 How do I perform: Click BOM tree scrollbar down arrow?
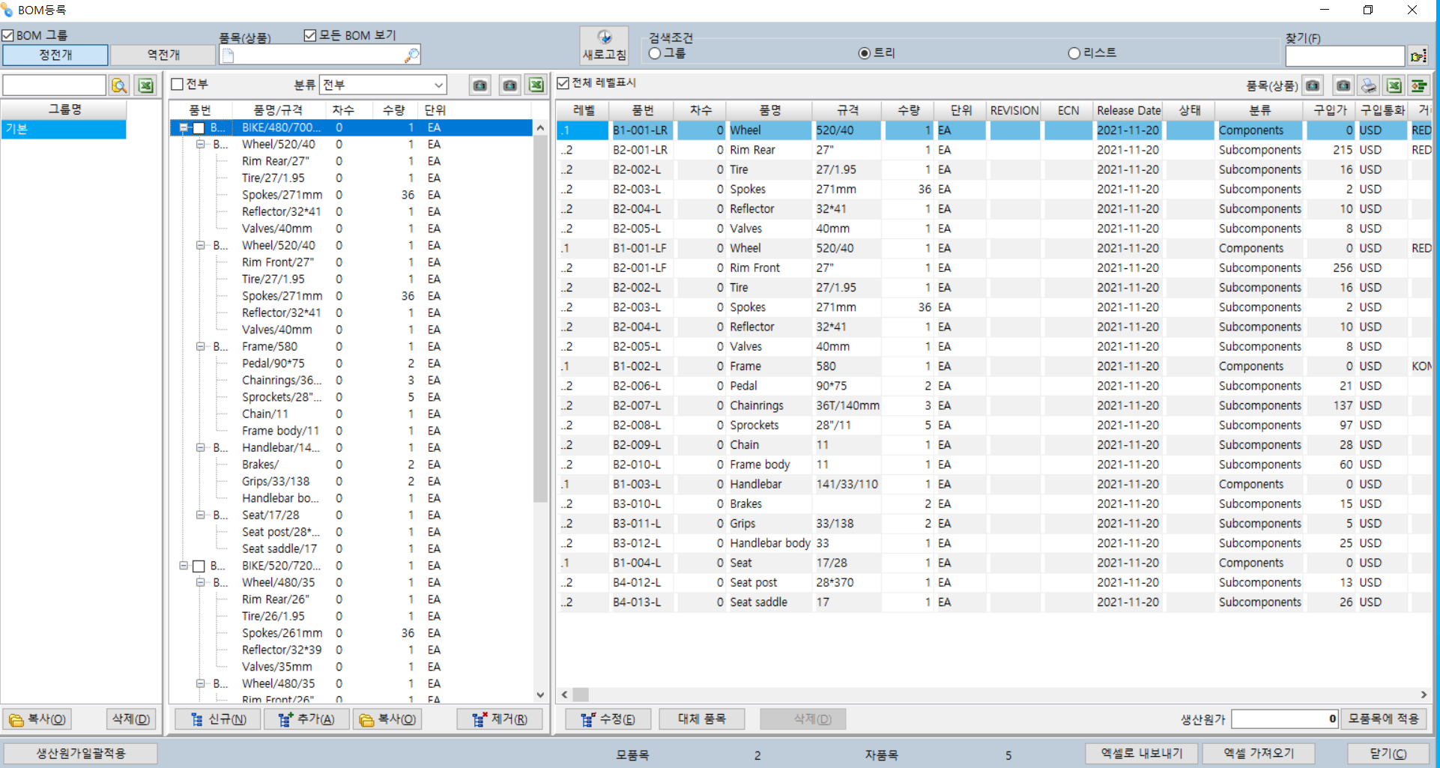pyautogui.click(x=540, y=695)
